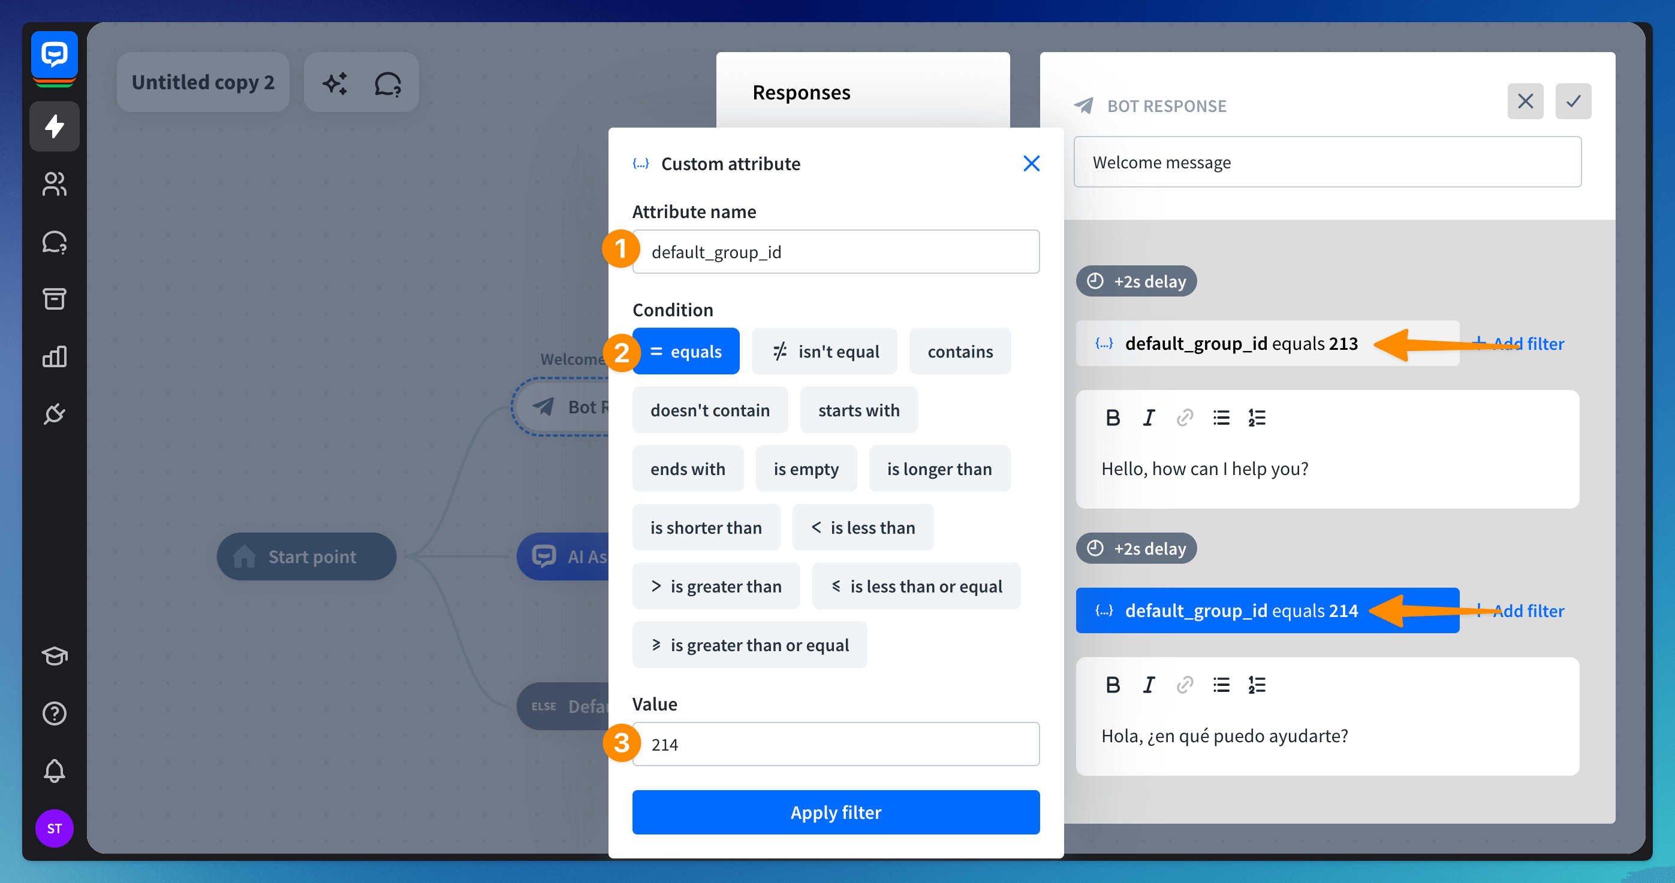Open the notifications bell icon
The height and width of the screenshot is (883, 1675).
click(54, 770)
